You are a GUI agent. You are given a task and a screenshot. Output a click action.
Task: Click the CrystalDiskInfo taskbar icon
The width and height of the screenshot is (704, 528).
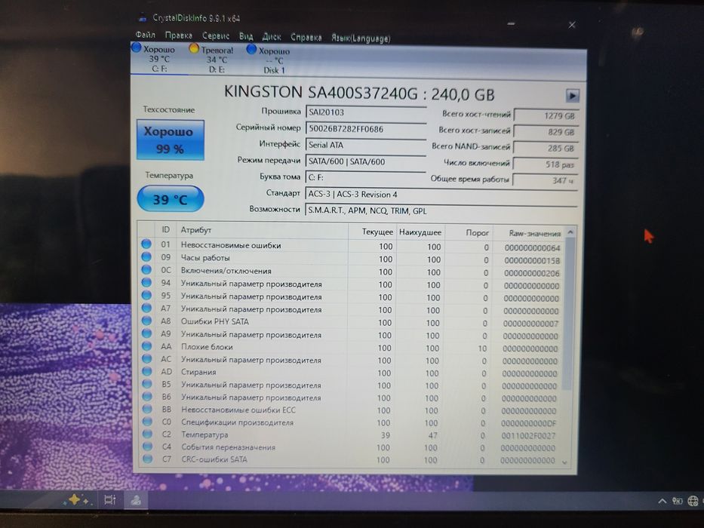click(x=136, y=500)
